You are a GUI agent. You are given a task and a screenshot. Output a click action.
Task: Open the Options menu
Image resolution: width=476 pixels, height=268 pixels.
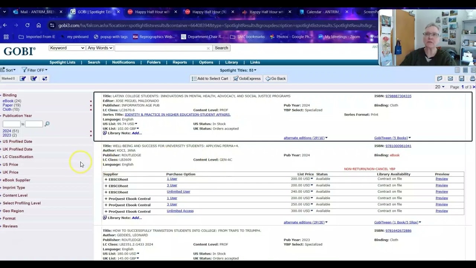[206, 62]
